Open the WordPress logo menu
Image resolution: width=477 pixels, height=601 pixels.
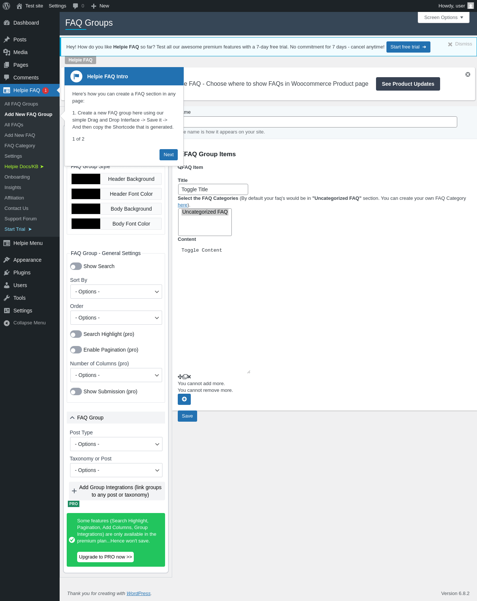click(6, 6)
